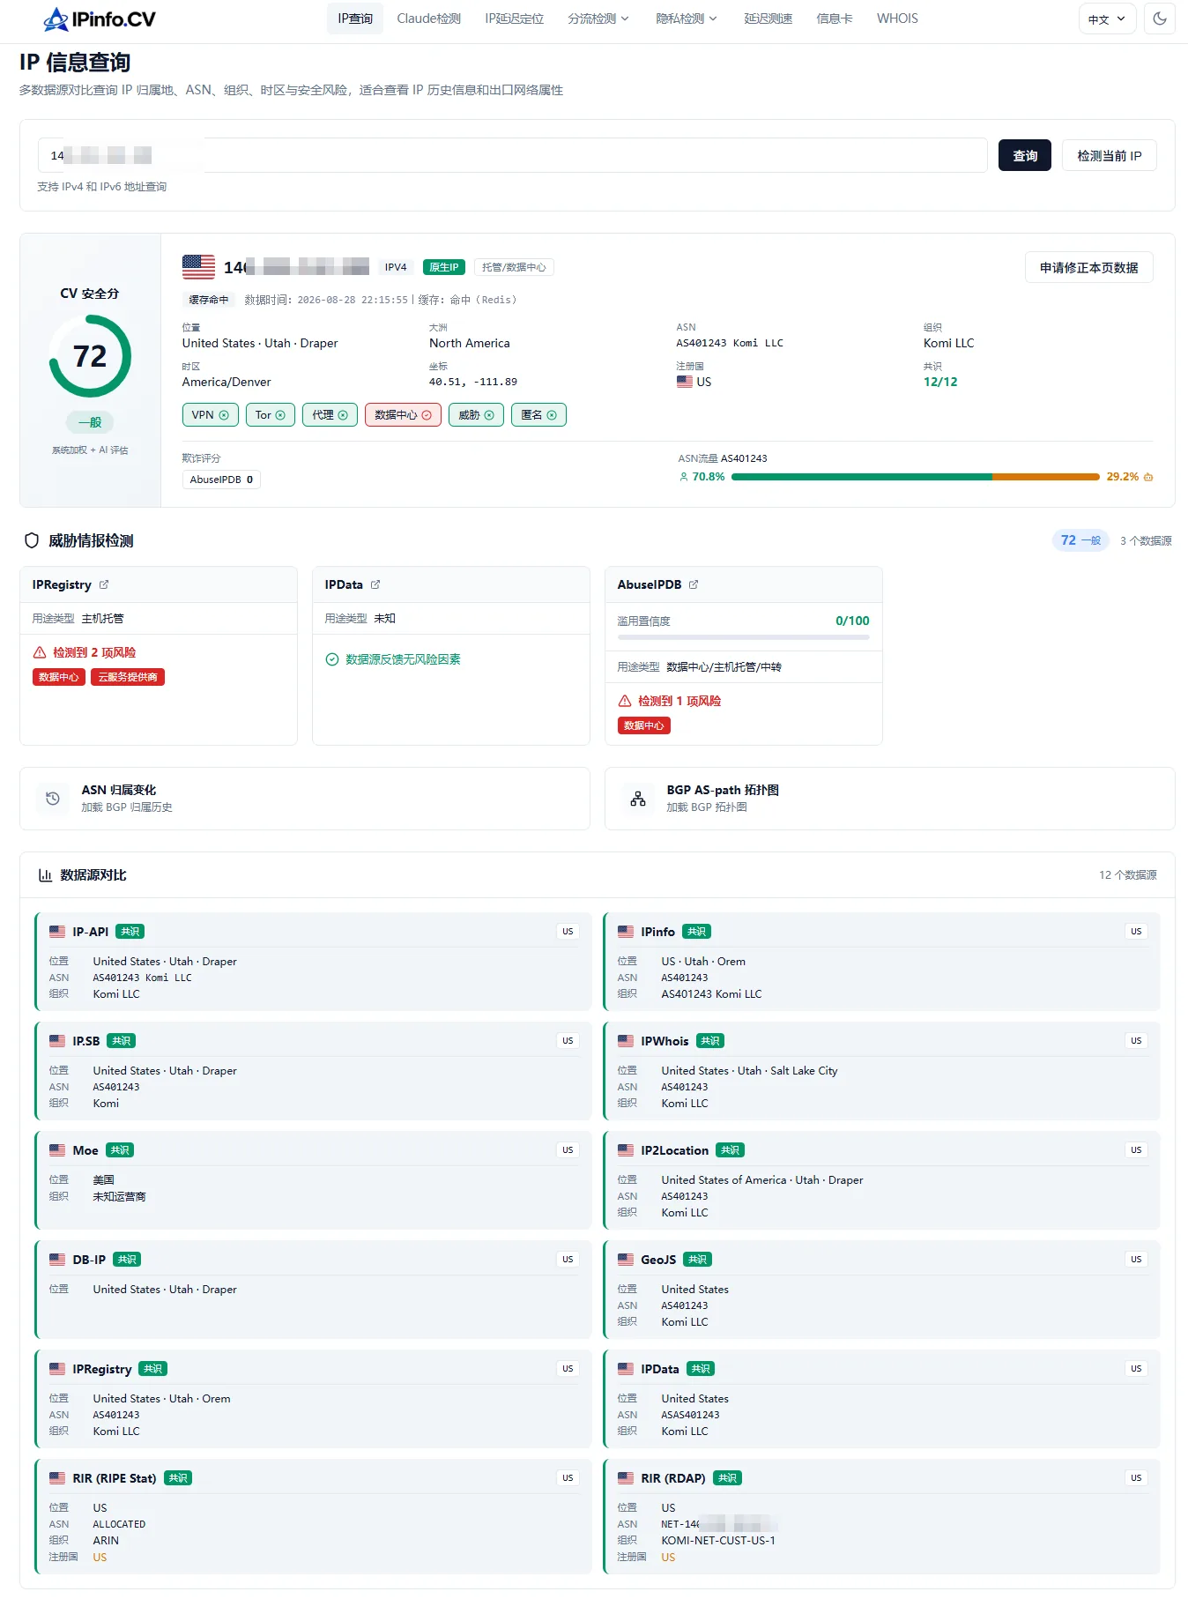The height and width of the screenshot is (1599, 1188).
Task: Open the Claude检测 page
Action: [429, 19]
